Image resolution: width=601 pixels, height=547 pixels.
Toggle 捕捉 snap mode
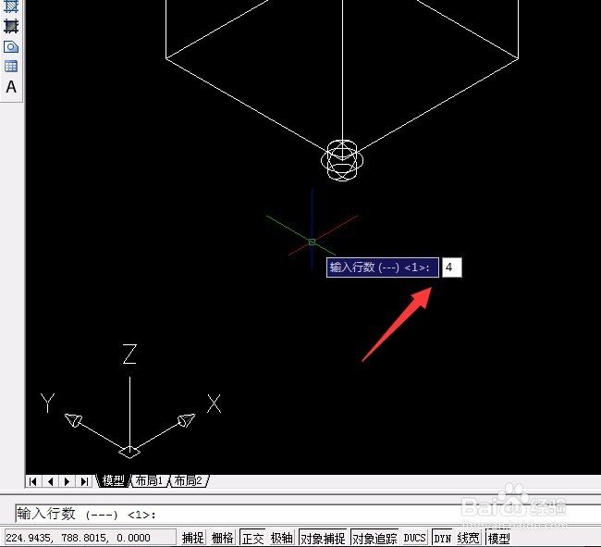click(193, 538)
